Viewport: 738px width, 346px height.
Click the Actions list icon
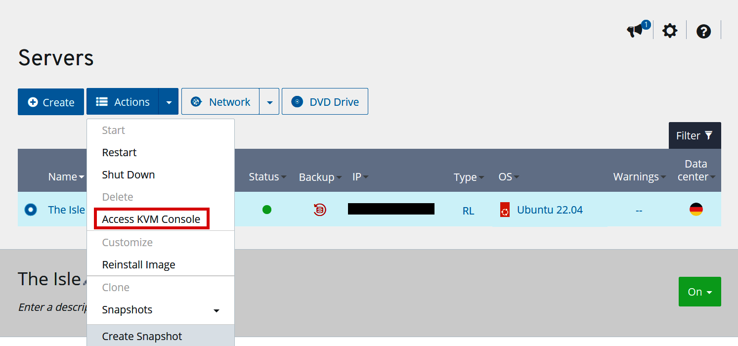click(101, 101)
